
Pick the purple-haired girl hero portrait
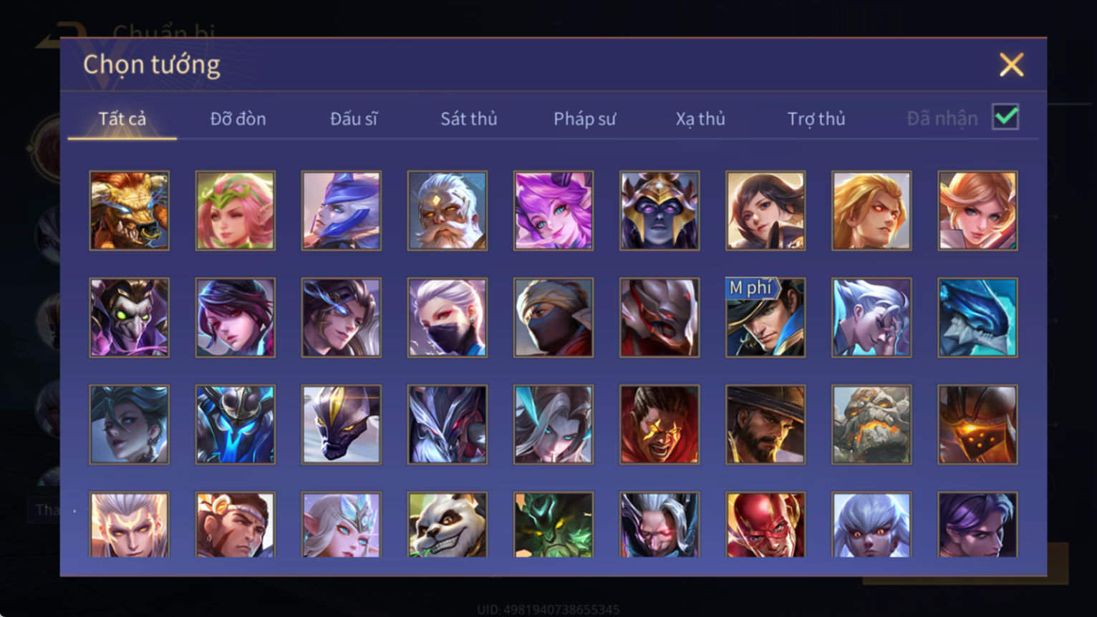(x=554, y=210)
